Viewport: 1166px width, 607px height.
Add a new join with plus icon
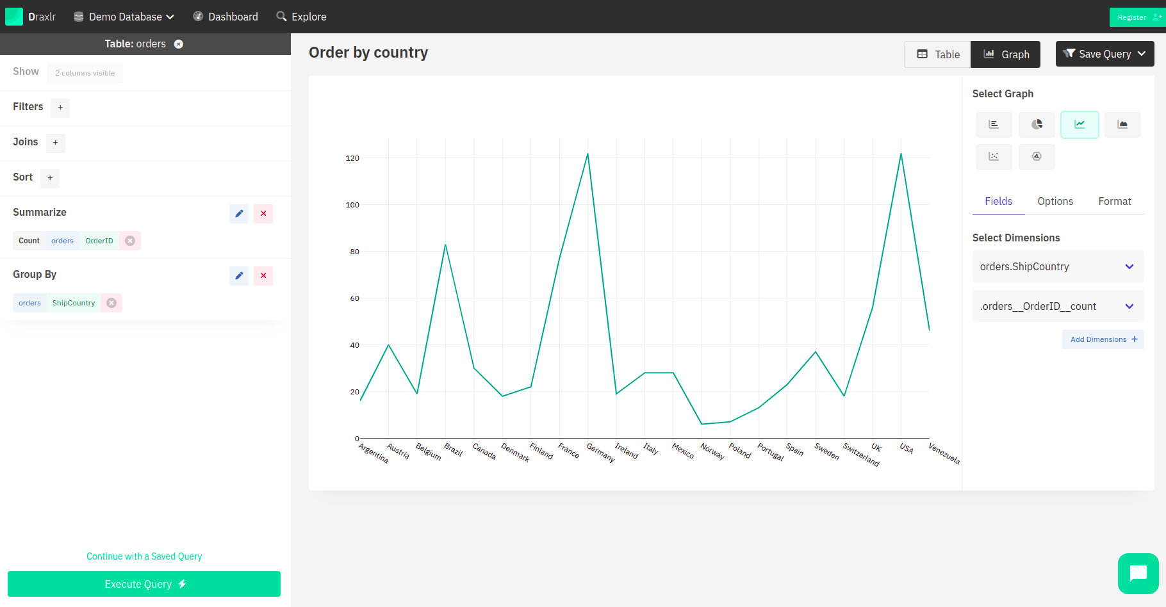click(55, 143)
